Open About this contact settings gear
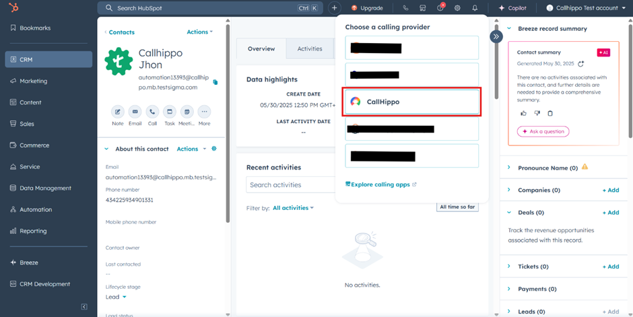 coord(214,149)
